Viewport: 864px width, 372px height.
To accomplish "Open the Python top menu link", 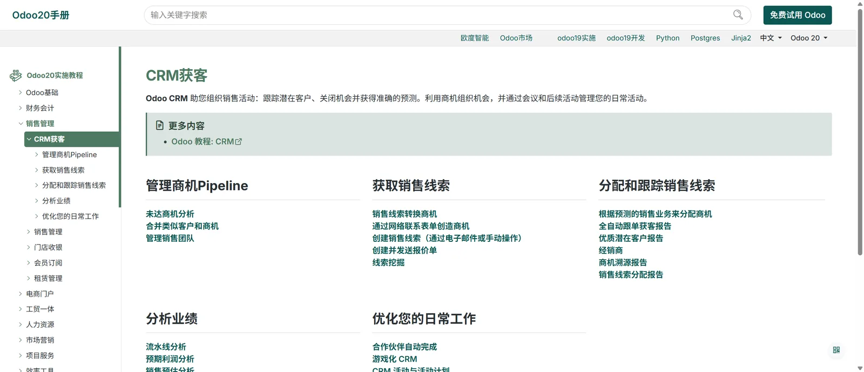I will [668, 38].
